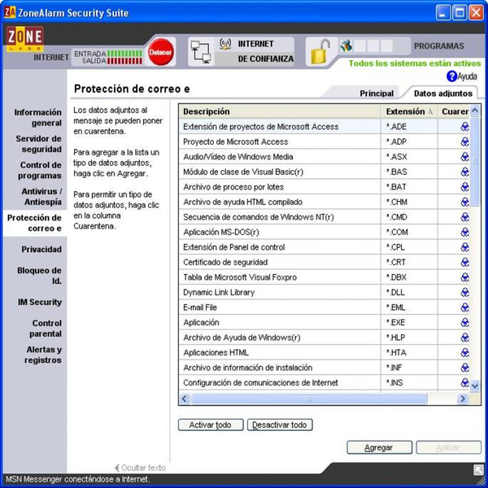Sort by the Extensión column header
Viewport: 488px width, 488px height.
pyautogui.click(x=409, y=111)
